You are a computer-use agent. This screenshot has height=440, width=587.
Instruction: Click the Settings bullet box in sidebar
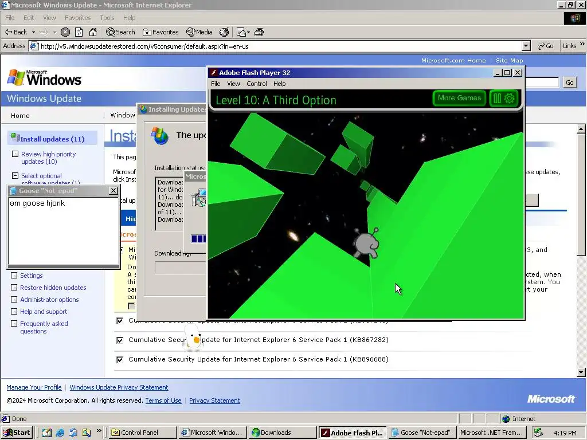point(14,276)
